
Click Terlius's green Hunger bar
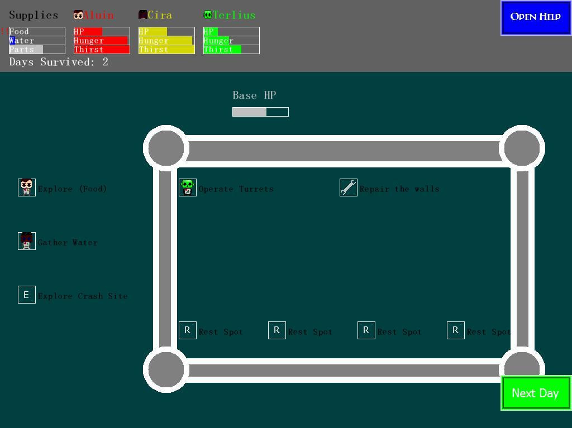(232, 41)
